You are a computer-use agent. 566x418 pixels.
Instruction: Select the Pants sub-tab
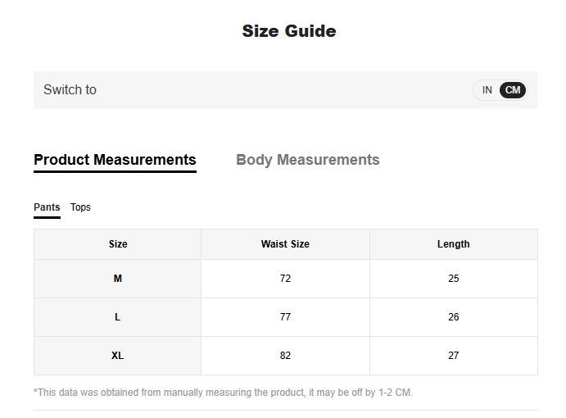tap(47, 207)
